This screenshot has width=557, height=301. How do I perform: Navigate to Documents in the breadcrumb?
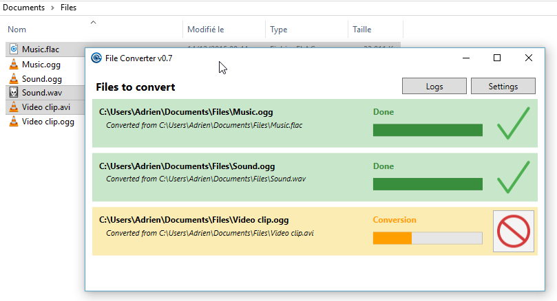[x=23, y=8]
